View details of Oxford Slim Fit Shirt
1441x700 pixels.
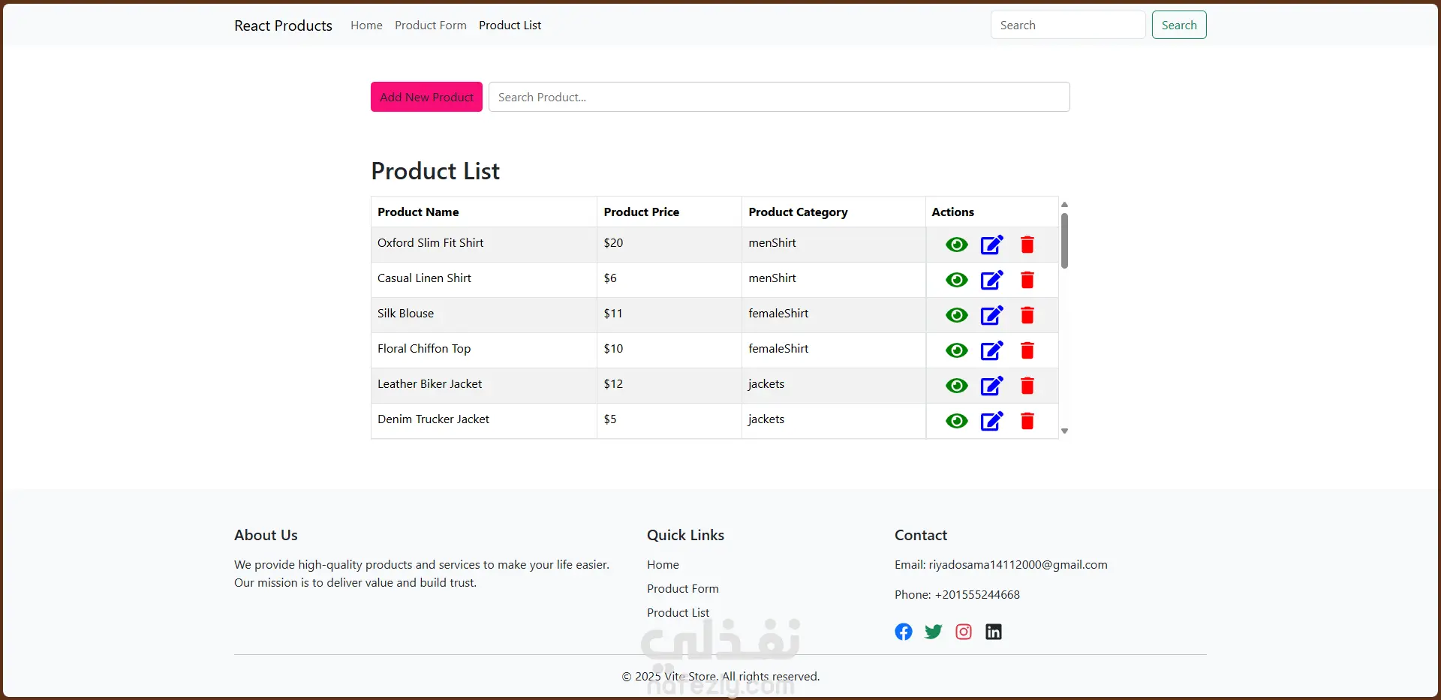tap(956, 245)
